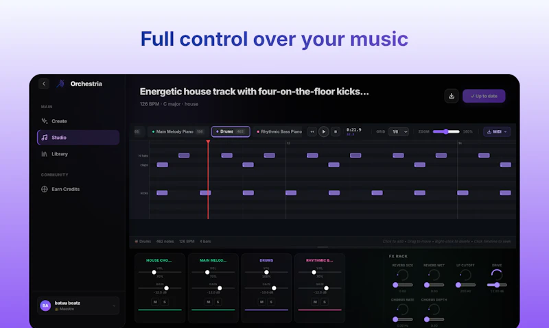Click the Library books icon
This screenshot has height=328, width=549.
[45, 154]
